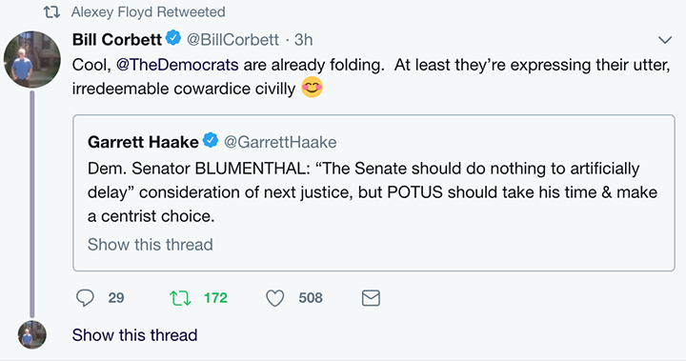Click the Bill Corbett display name
The image size is (686, 361).
[x=117, y=40]
